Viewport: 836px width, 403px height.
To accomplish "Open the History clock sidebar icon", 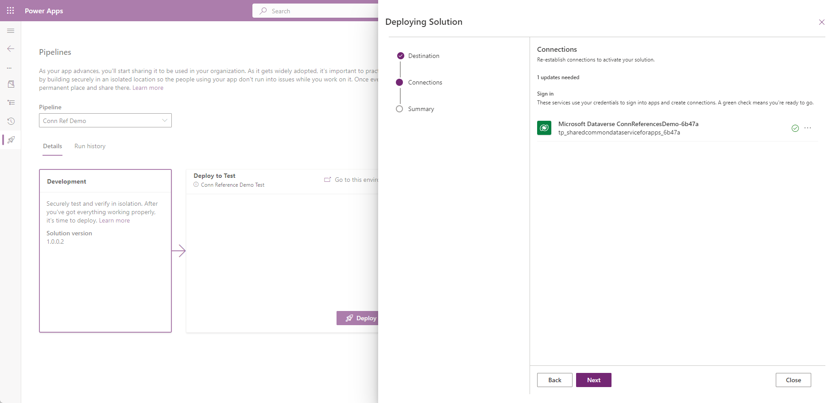I will (x=11, y=121).
